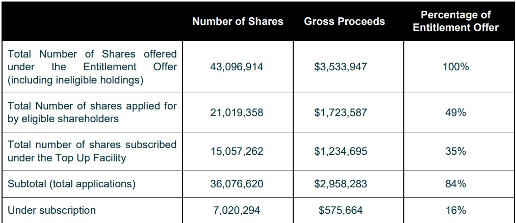Image resolution: width=516 pixels, height=223 pixels.
Task: Select the Under subscription row label
Action: coord(51,210)
